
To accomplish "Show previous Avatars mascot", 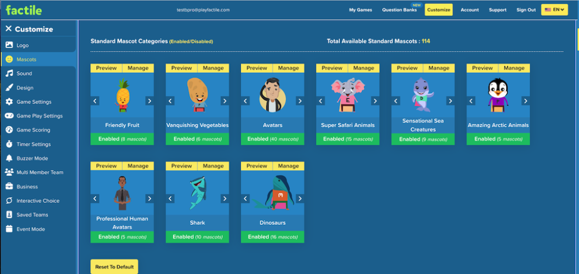I will 245,101.
